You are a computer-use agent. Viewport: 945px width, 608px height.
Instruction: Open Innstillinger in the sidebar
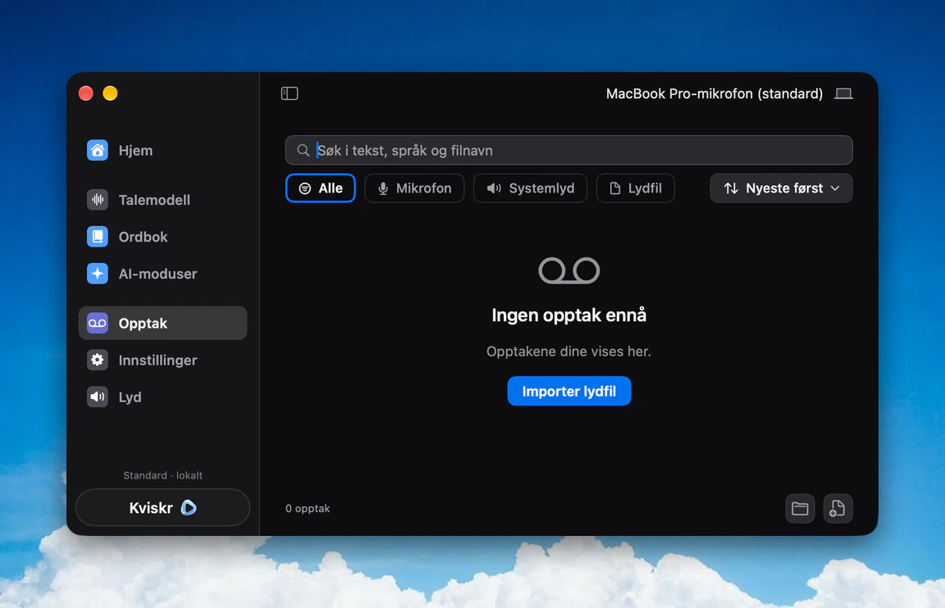coord(162,360)
